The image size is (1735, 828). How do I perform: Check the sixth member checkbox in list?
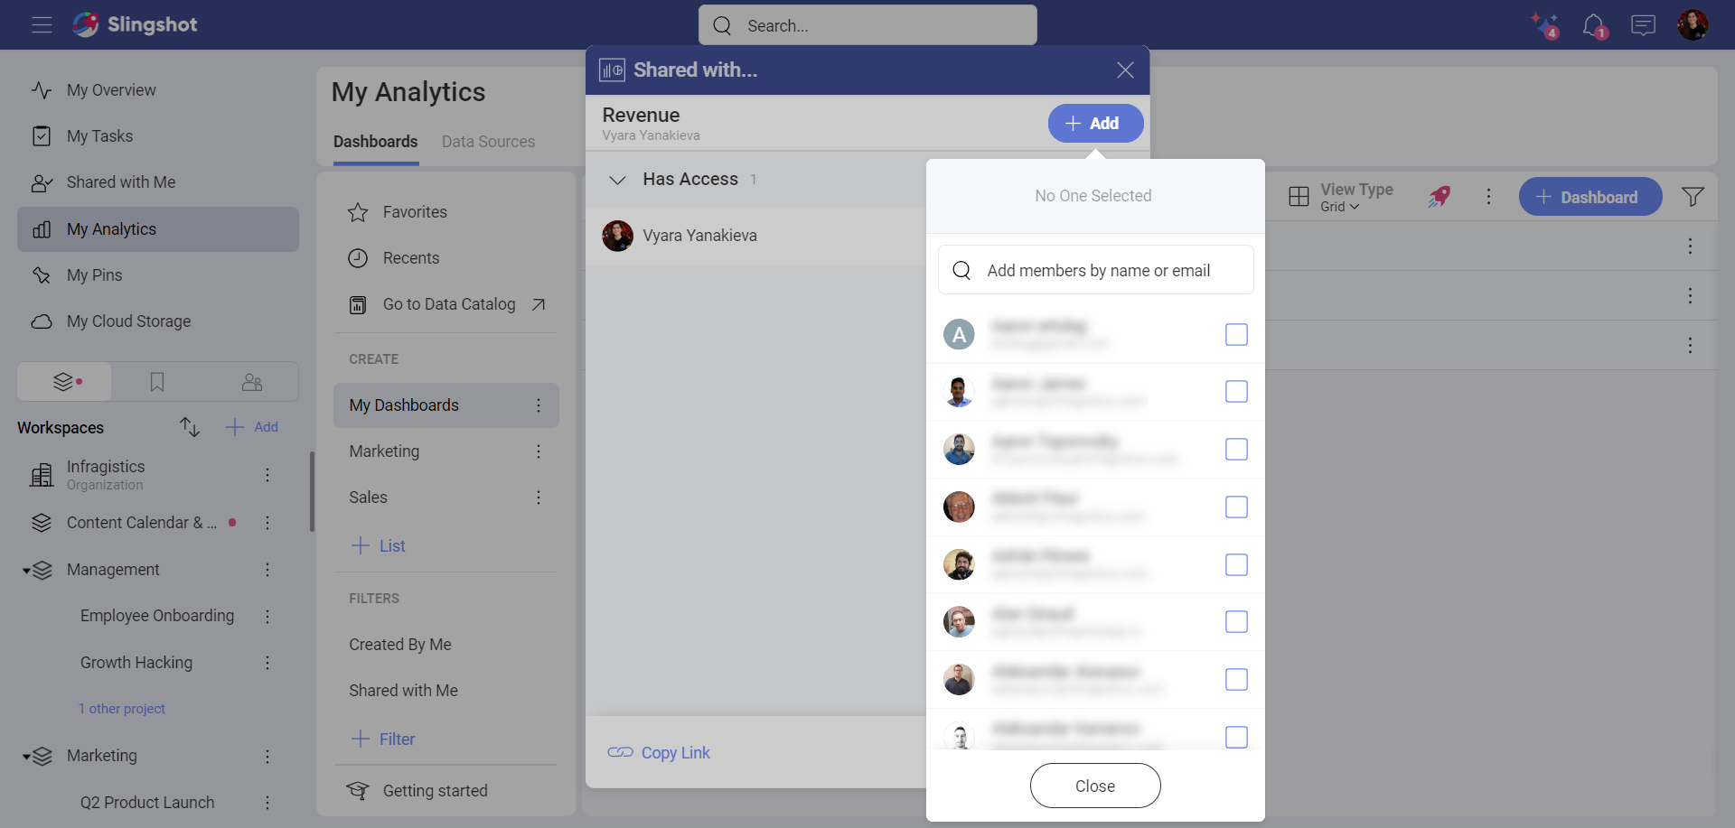[x=1236, y=621]
